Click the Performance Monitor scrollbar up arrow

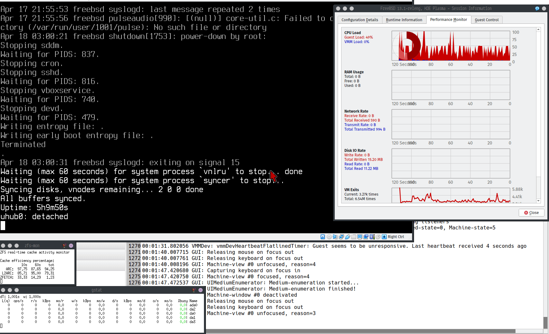point(538,30)
